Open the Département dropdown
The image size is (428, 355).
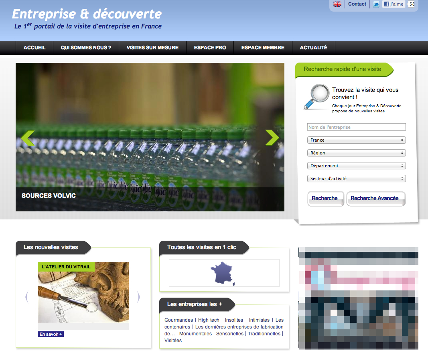click(x=357, y=166)
